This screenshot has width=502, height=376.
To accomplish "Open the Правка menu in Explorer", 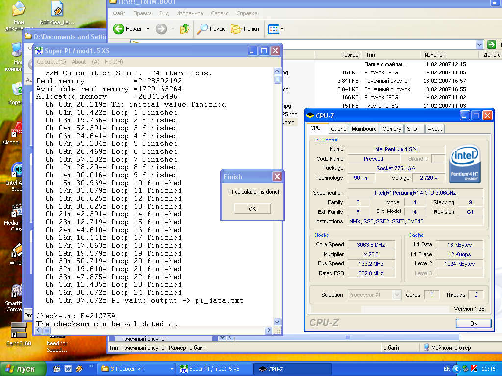I will 143,13.
